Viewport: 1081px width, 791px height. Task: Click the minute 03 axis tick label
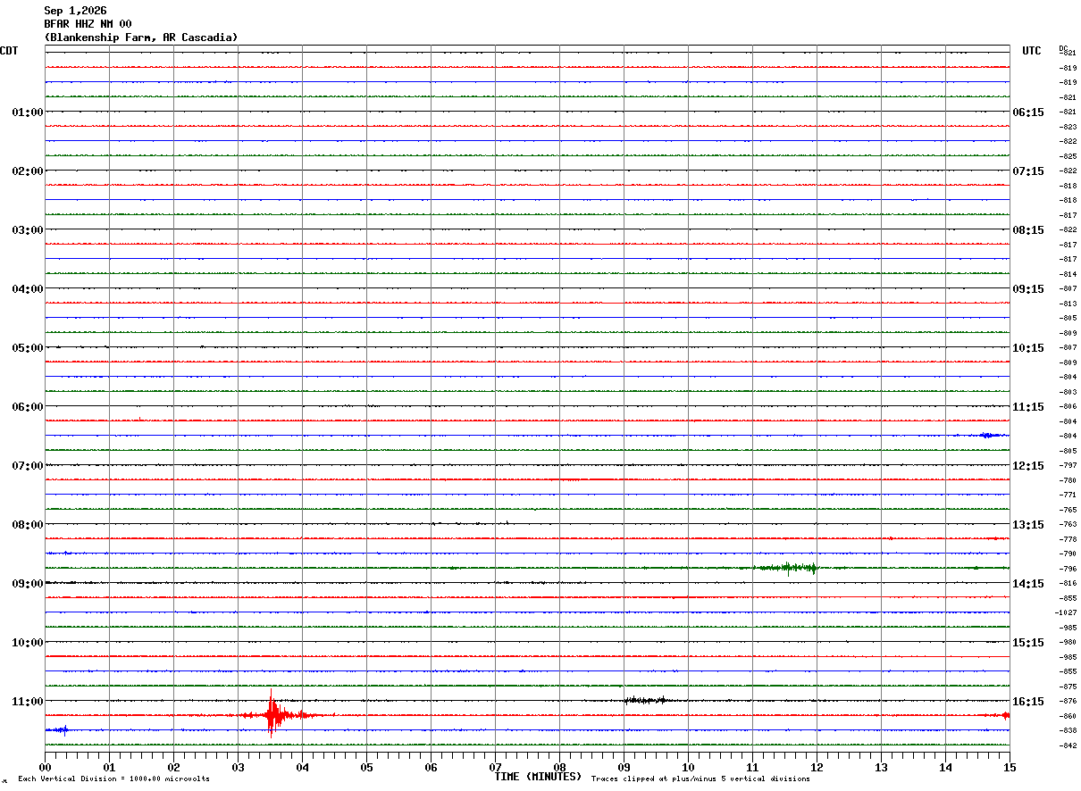[239, 767]
